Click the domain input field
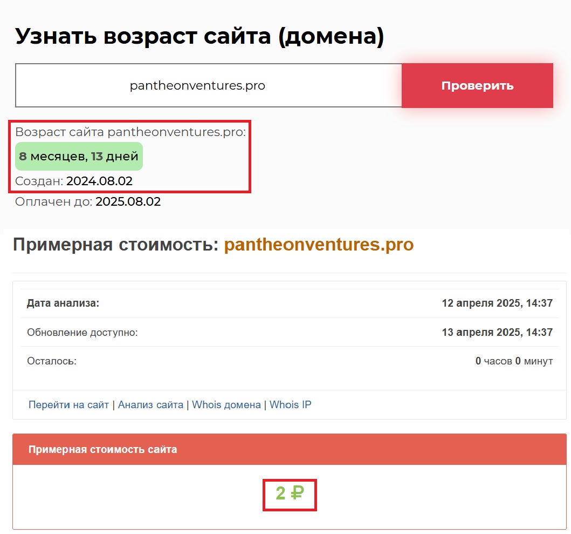 tap(208, 86)
